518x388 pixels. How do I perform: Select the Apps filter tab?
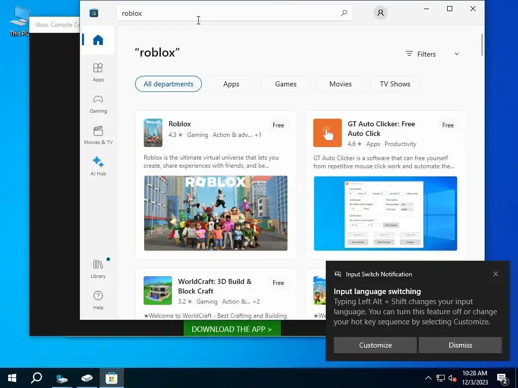click(231, 84)
